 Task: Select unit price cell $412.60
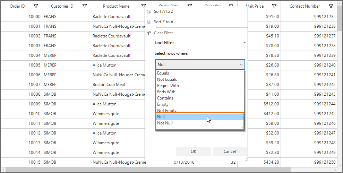264,114
